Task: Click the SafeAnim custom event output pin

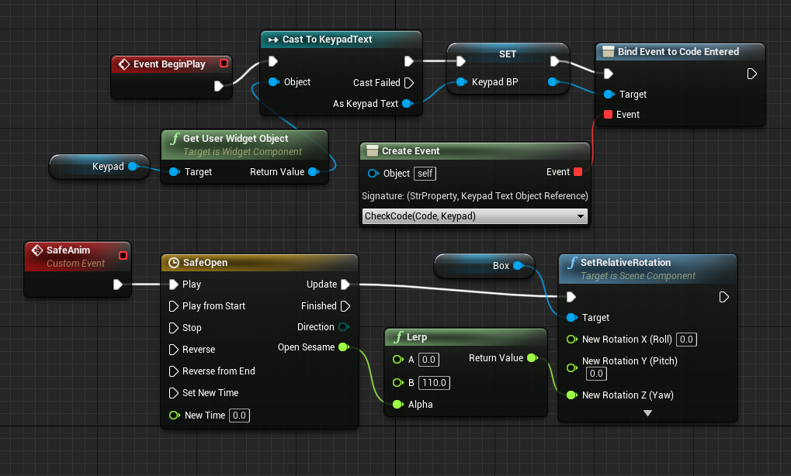Action: tap(118, 285)
